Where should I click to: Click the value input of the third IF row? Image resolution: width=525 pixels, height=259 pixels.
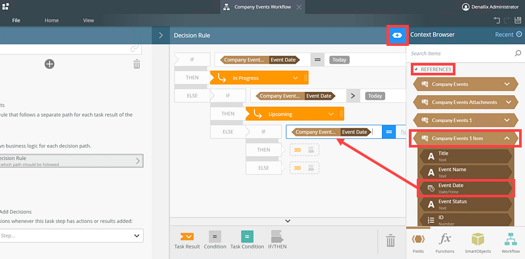point(401,132)
